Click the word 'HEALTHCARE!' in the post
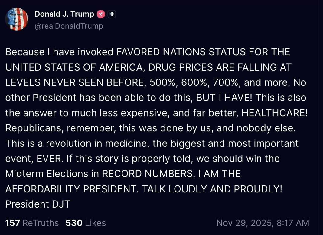The image size is (323, 235). tap(275, 113)
